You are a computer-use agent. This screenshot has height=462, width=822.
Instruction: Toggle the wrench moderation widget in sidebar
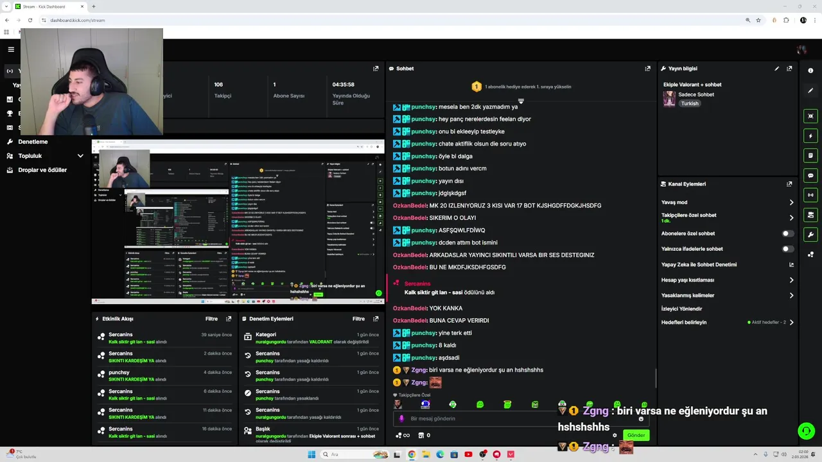coord(810,234)
